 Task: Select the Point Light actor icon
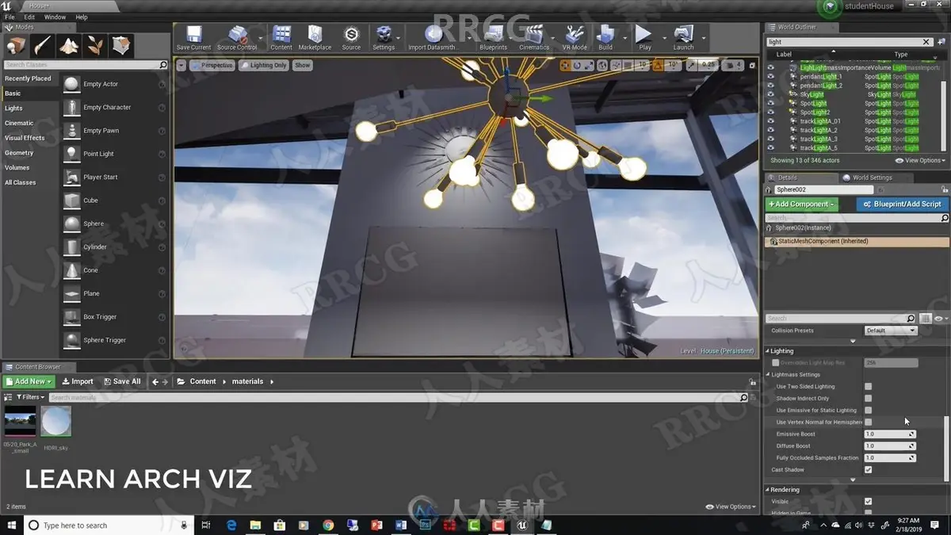pos(71,154)
